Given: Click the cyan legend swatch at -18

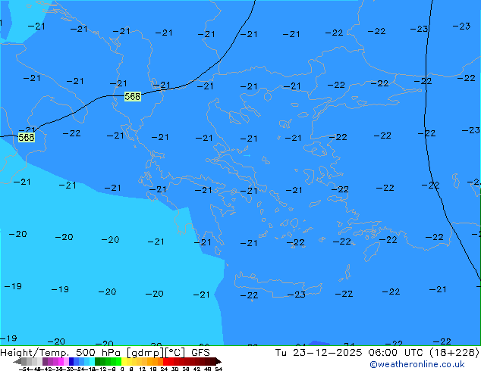Looking at the screenshot, I should [x=92, y=361].
